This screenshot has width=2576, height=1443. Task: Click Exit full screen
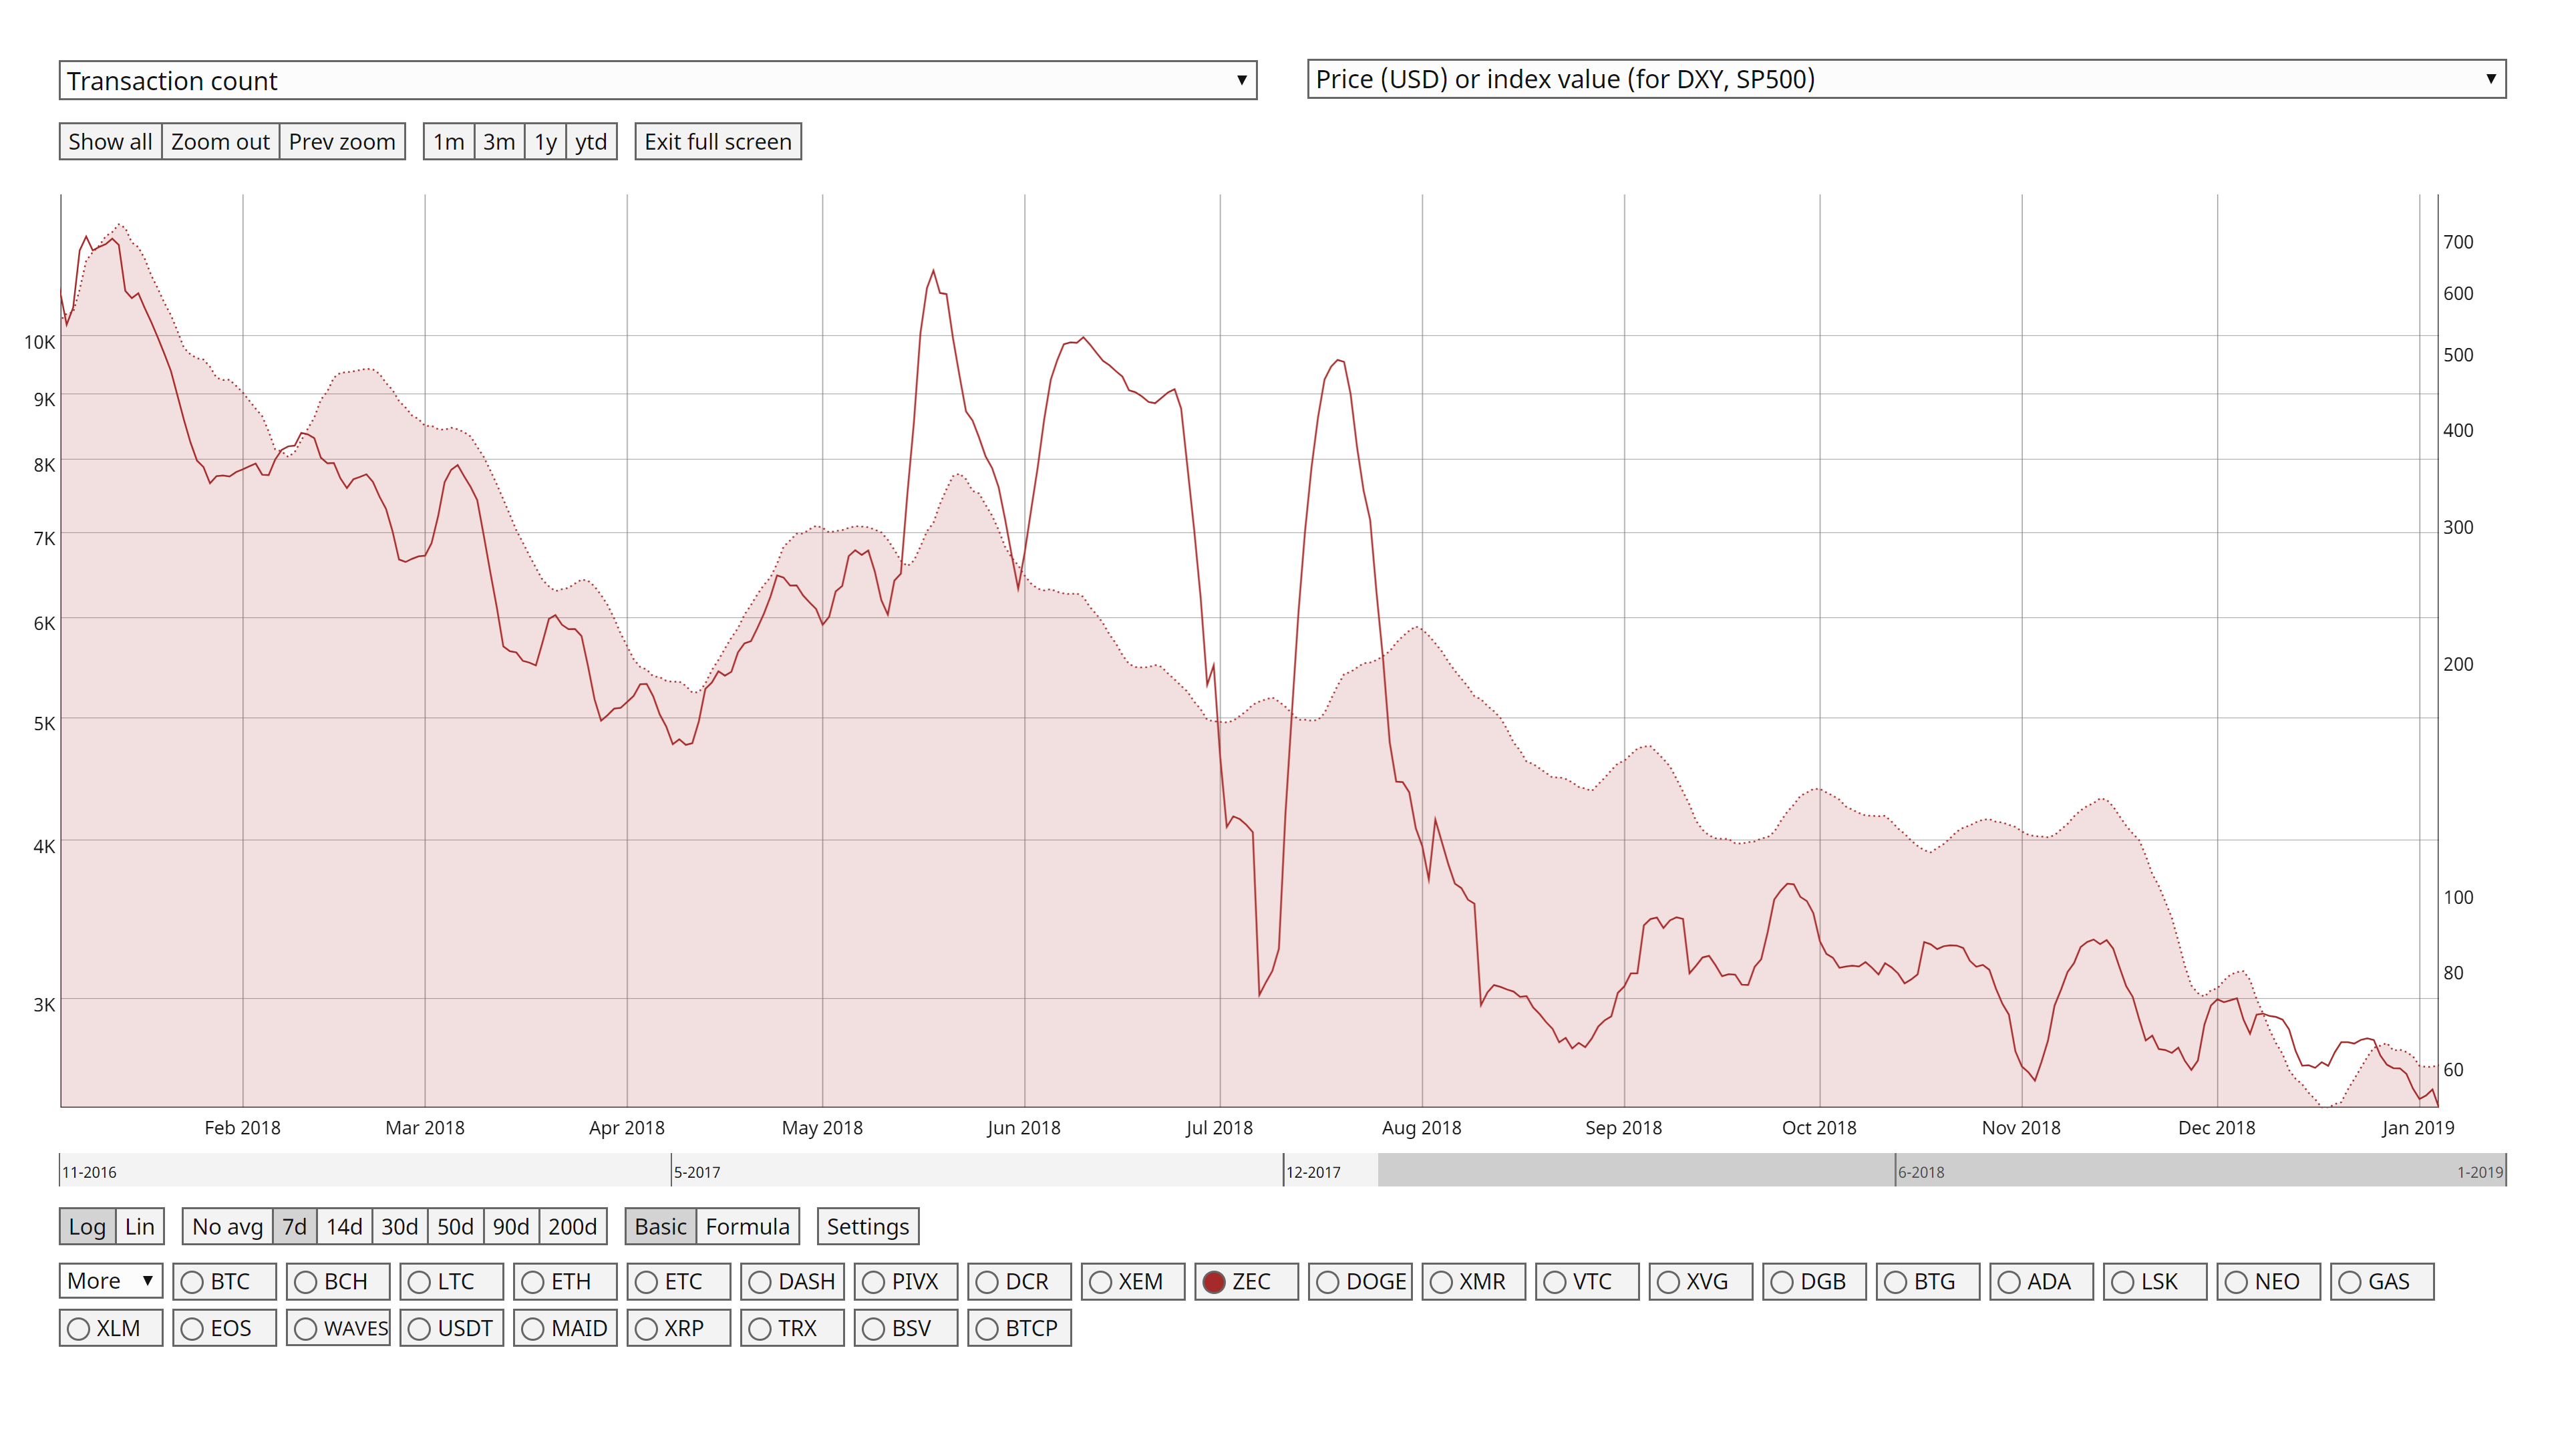pyautogui.click(x=717, y=141)
